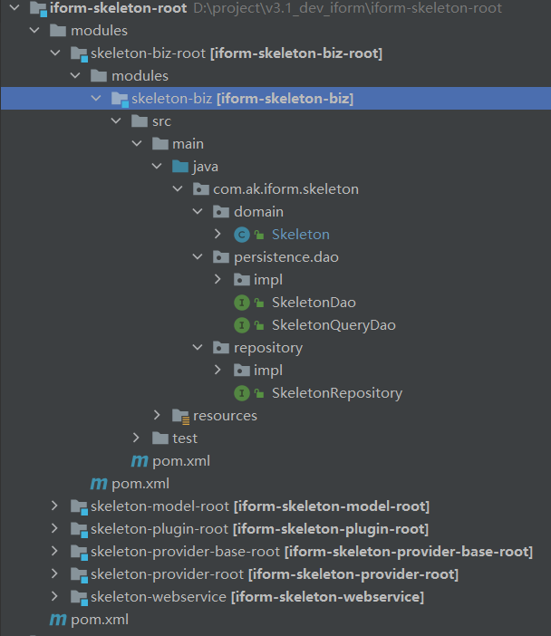Expand the resources folder
Screen dimensions: 551x636
point(157,416)
